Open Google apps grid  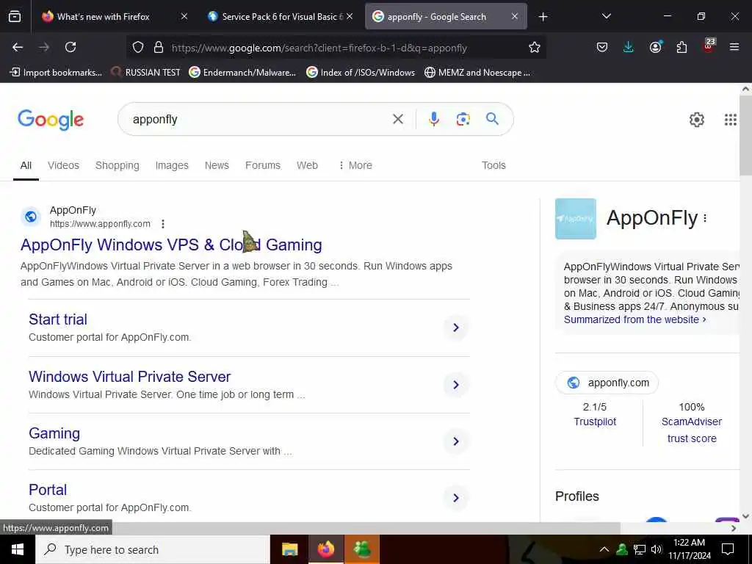[730, 120]
